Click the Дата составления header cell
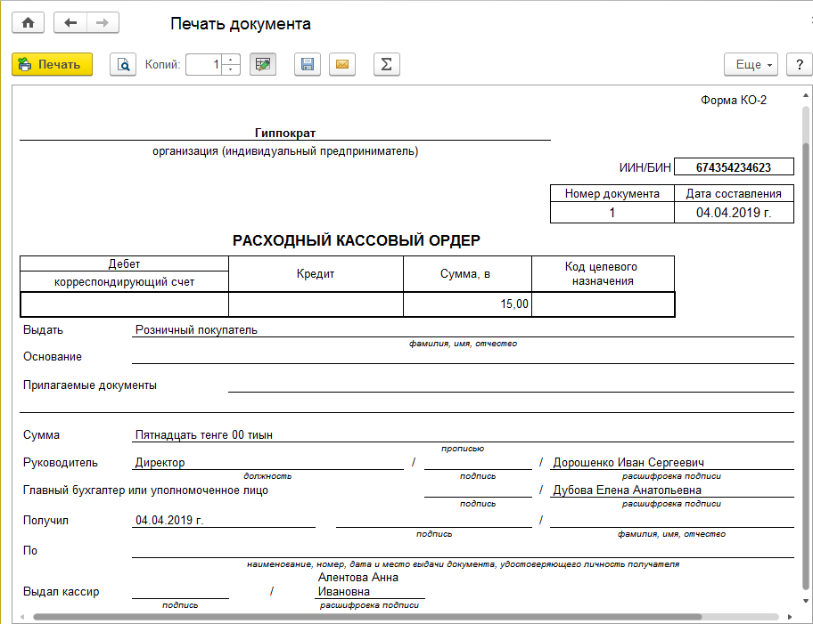 [x=734, y=194]
